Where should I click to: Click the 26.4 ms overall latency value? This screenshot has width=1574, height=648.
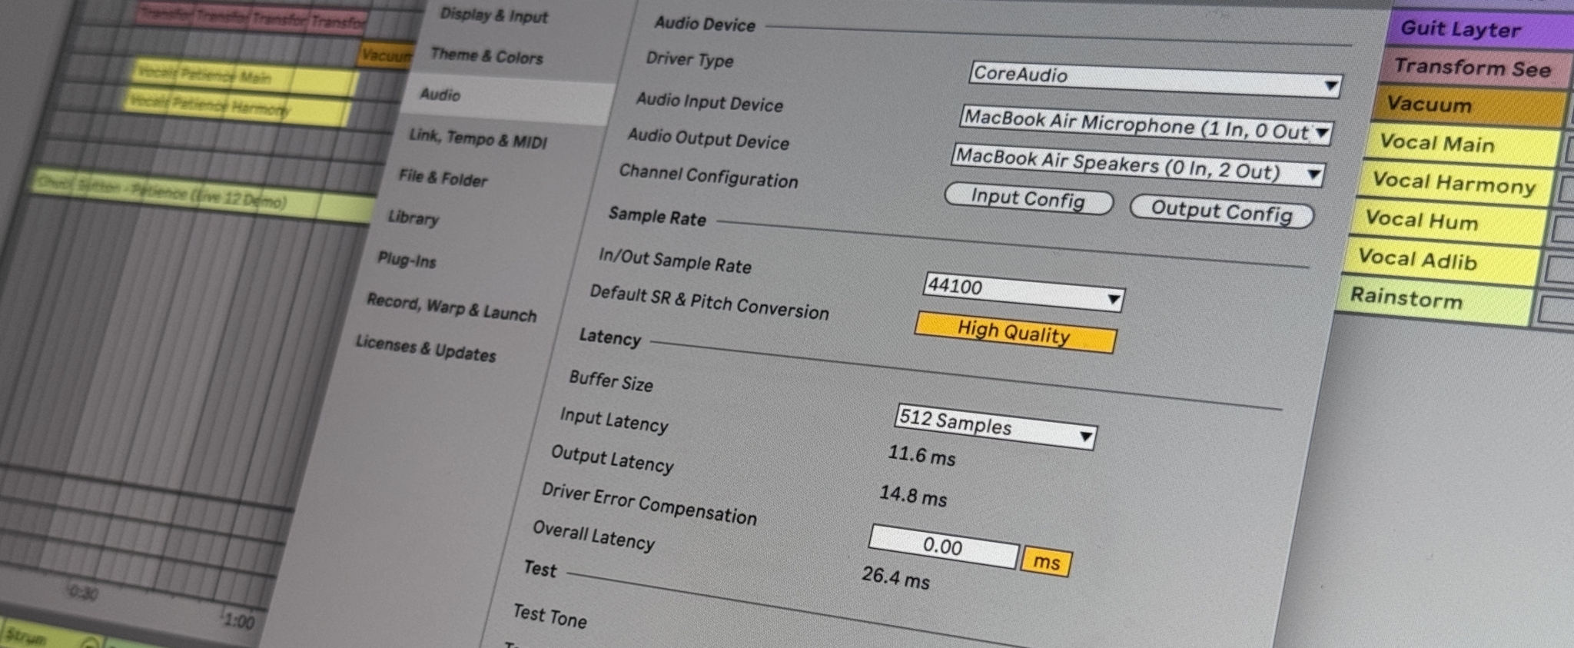pyautogui.click(x=895, y=577)
